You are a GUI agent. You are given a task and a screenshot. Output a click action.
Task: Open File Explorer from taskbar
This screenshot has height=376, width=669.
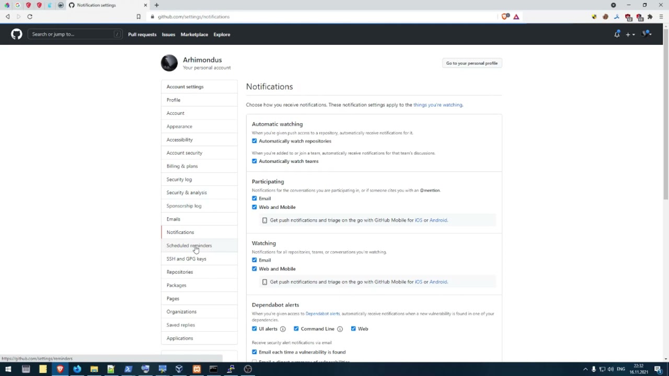[94, 370]
